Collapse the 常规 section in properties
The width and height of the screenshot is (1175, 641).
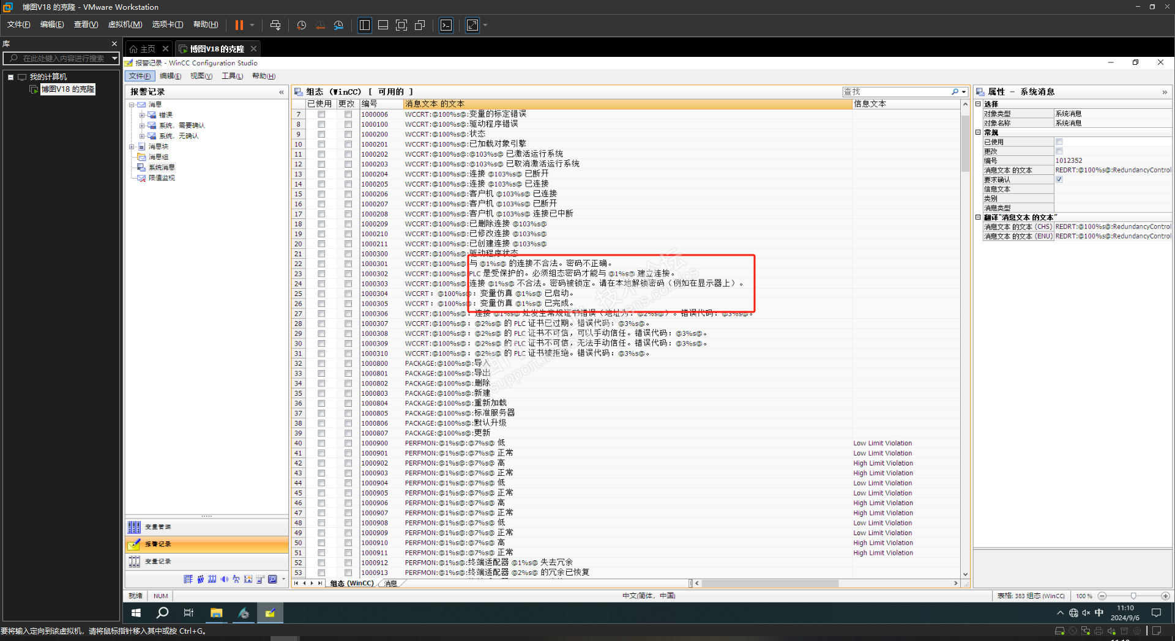click(x=978, y=132)
